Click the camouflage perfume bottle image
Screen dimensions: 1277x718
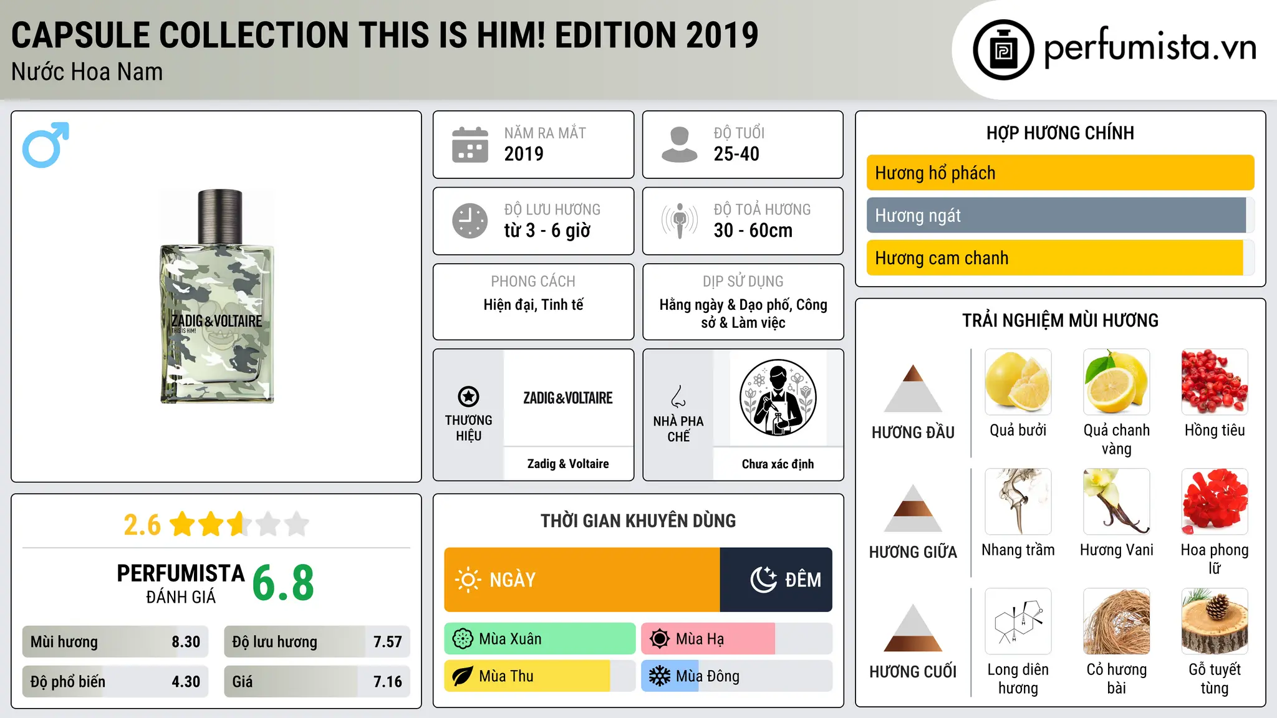tap(217, 297)
